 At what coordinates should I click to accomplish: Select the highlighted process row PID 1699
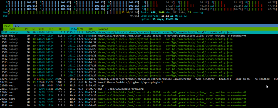pyautogui.click(x=139, y=32)
